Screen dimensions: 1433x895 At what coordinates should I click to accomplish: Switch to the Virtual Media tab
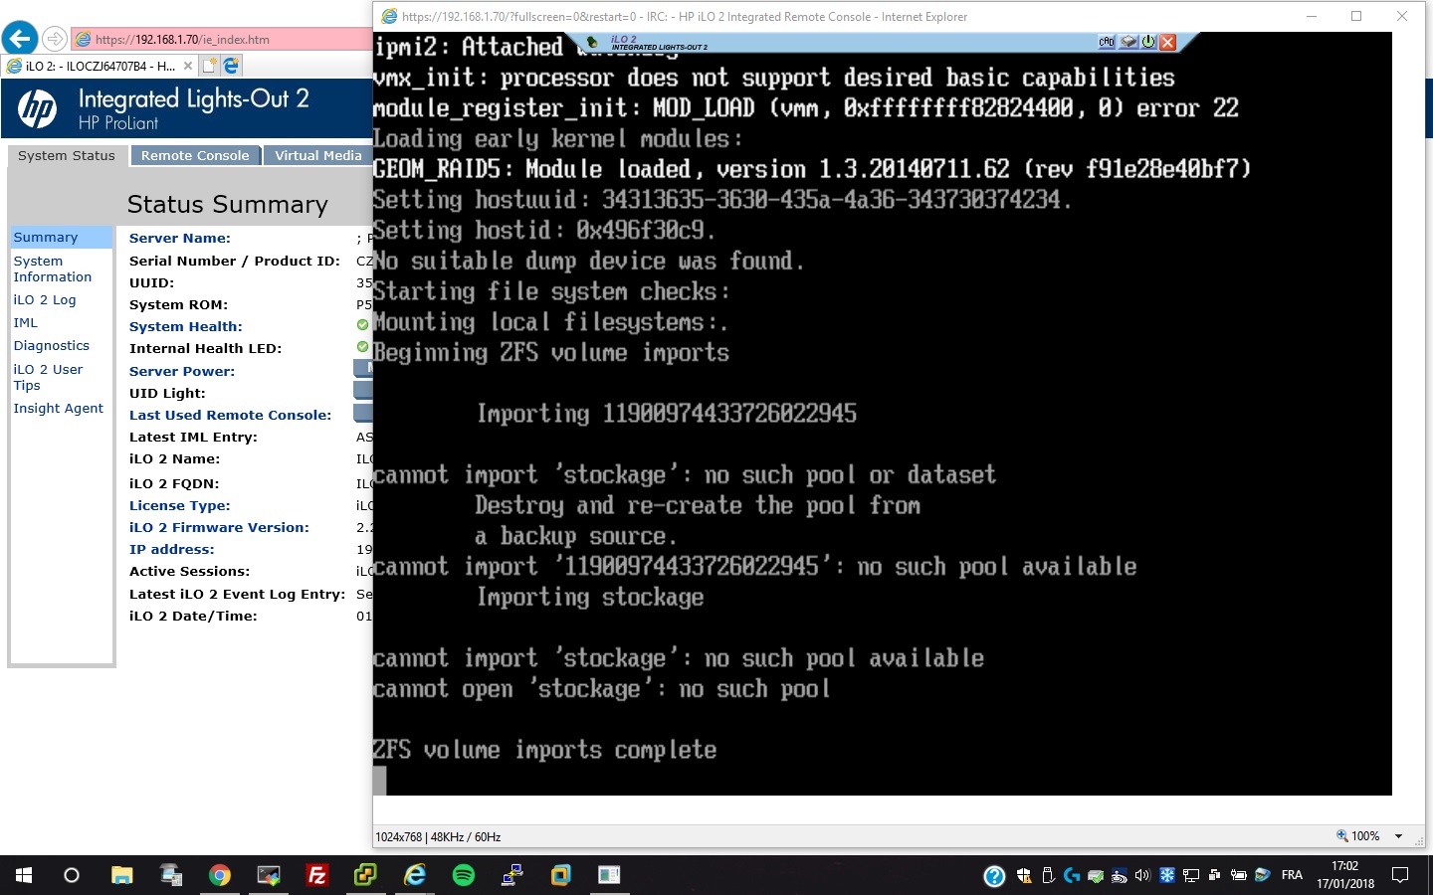coord(318,156)
